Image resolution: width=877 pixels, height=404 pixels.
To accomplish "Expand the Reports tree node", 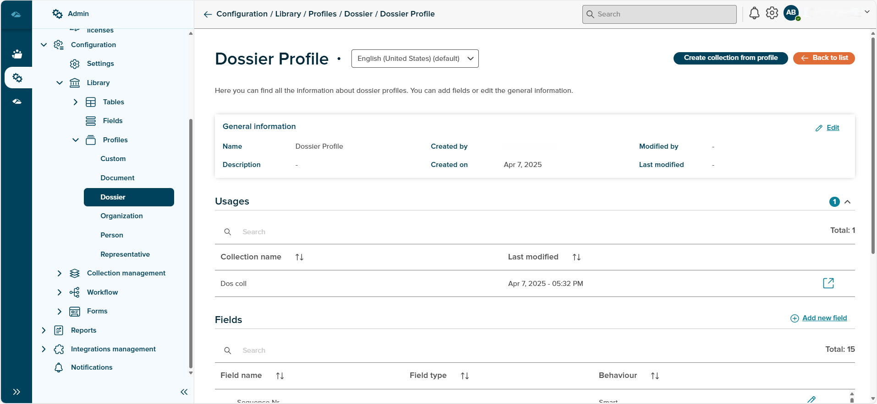I will click(44, 330).
